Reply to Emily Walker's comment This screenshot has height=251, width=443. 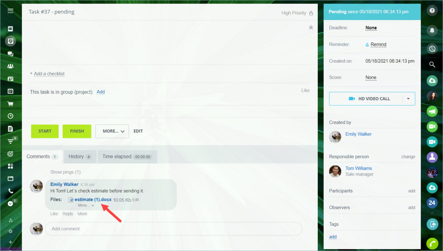(68, 214)
